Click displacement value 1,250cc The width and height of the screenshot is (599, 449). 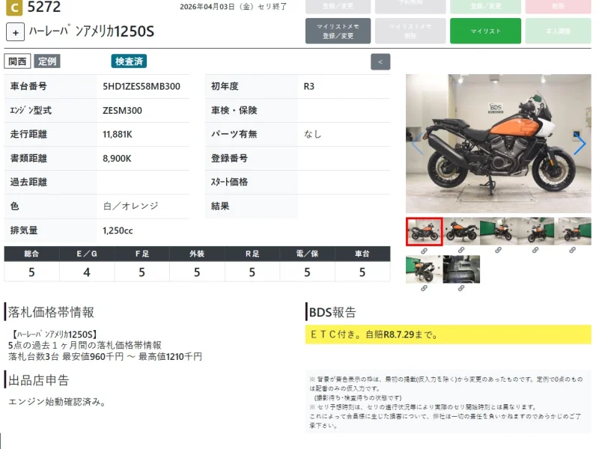tap(118, 230)
